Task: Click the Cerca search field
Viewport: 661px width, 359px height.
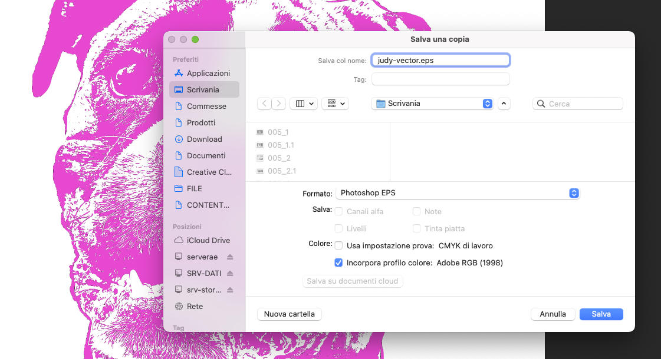Action: pyautogui.click(x=578, y=104)
